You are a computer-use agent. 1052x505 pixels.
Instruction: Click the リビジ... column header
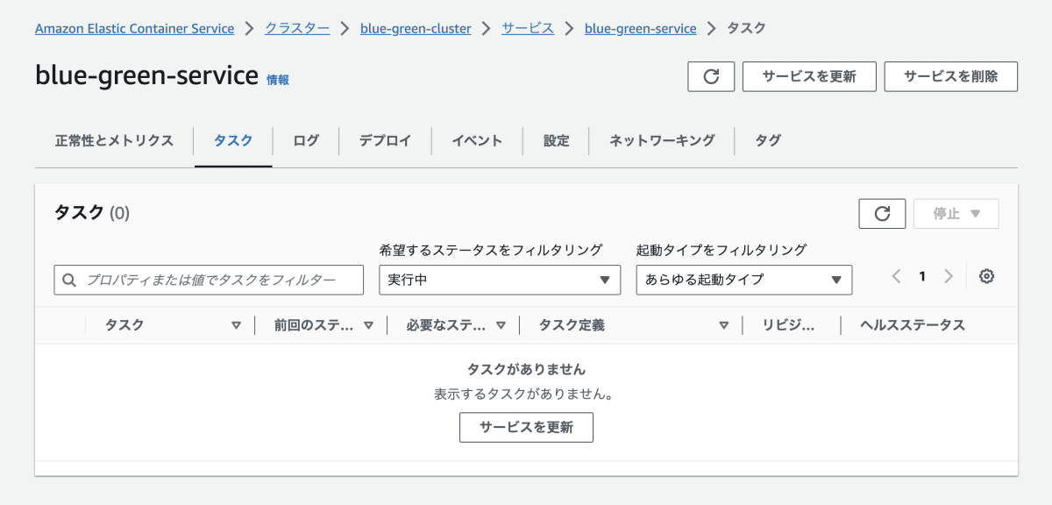pos(788,325)
